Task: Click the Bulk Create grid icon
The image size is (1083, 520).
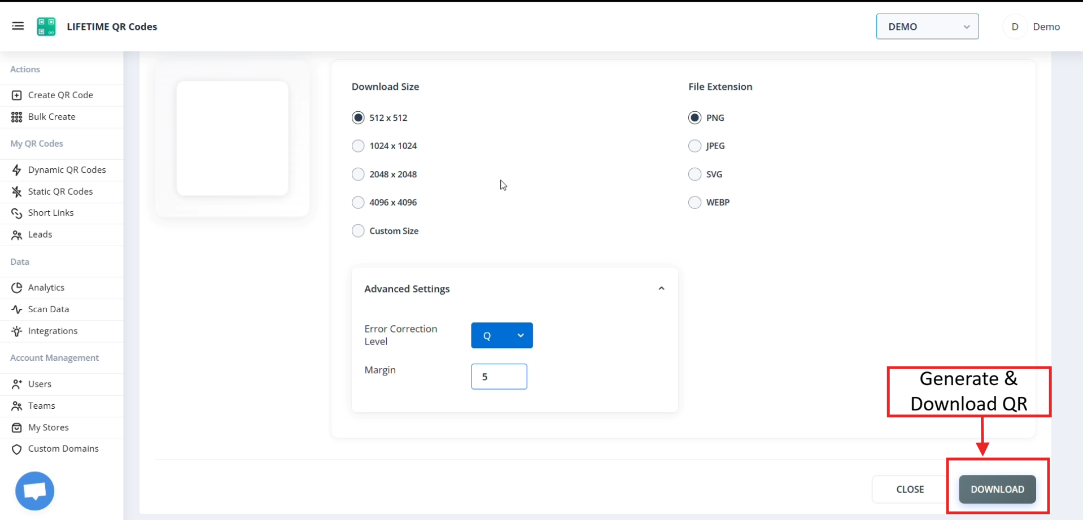Action: 16,116
